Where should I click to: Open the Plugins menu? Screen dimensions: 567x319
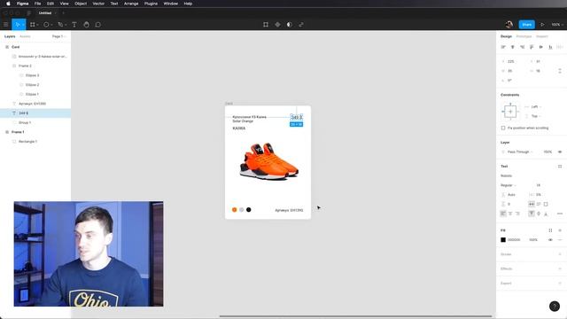(151, 4)
